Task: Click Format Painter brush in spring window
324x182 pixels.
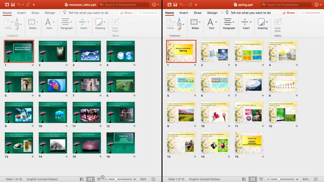Action: [179, 29]
